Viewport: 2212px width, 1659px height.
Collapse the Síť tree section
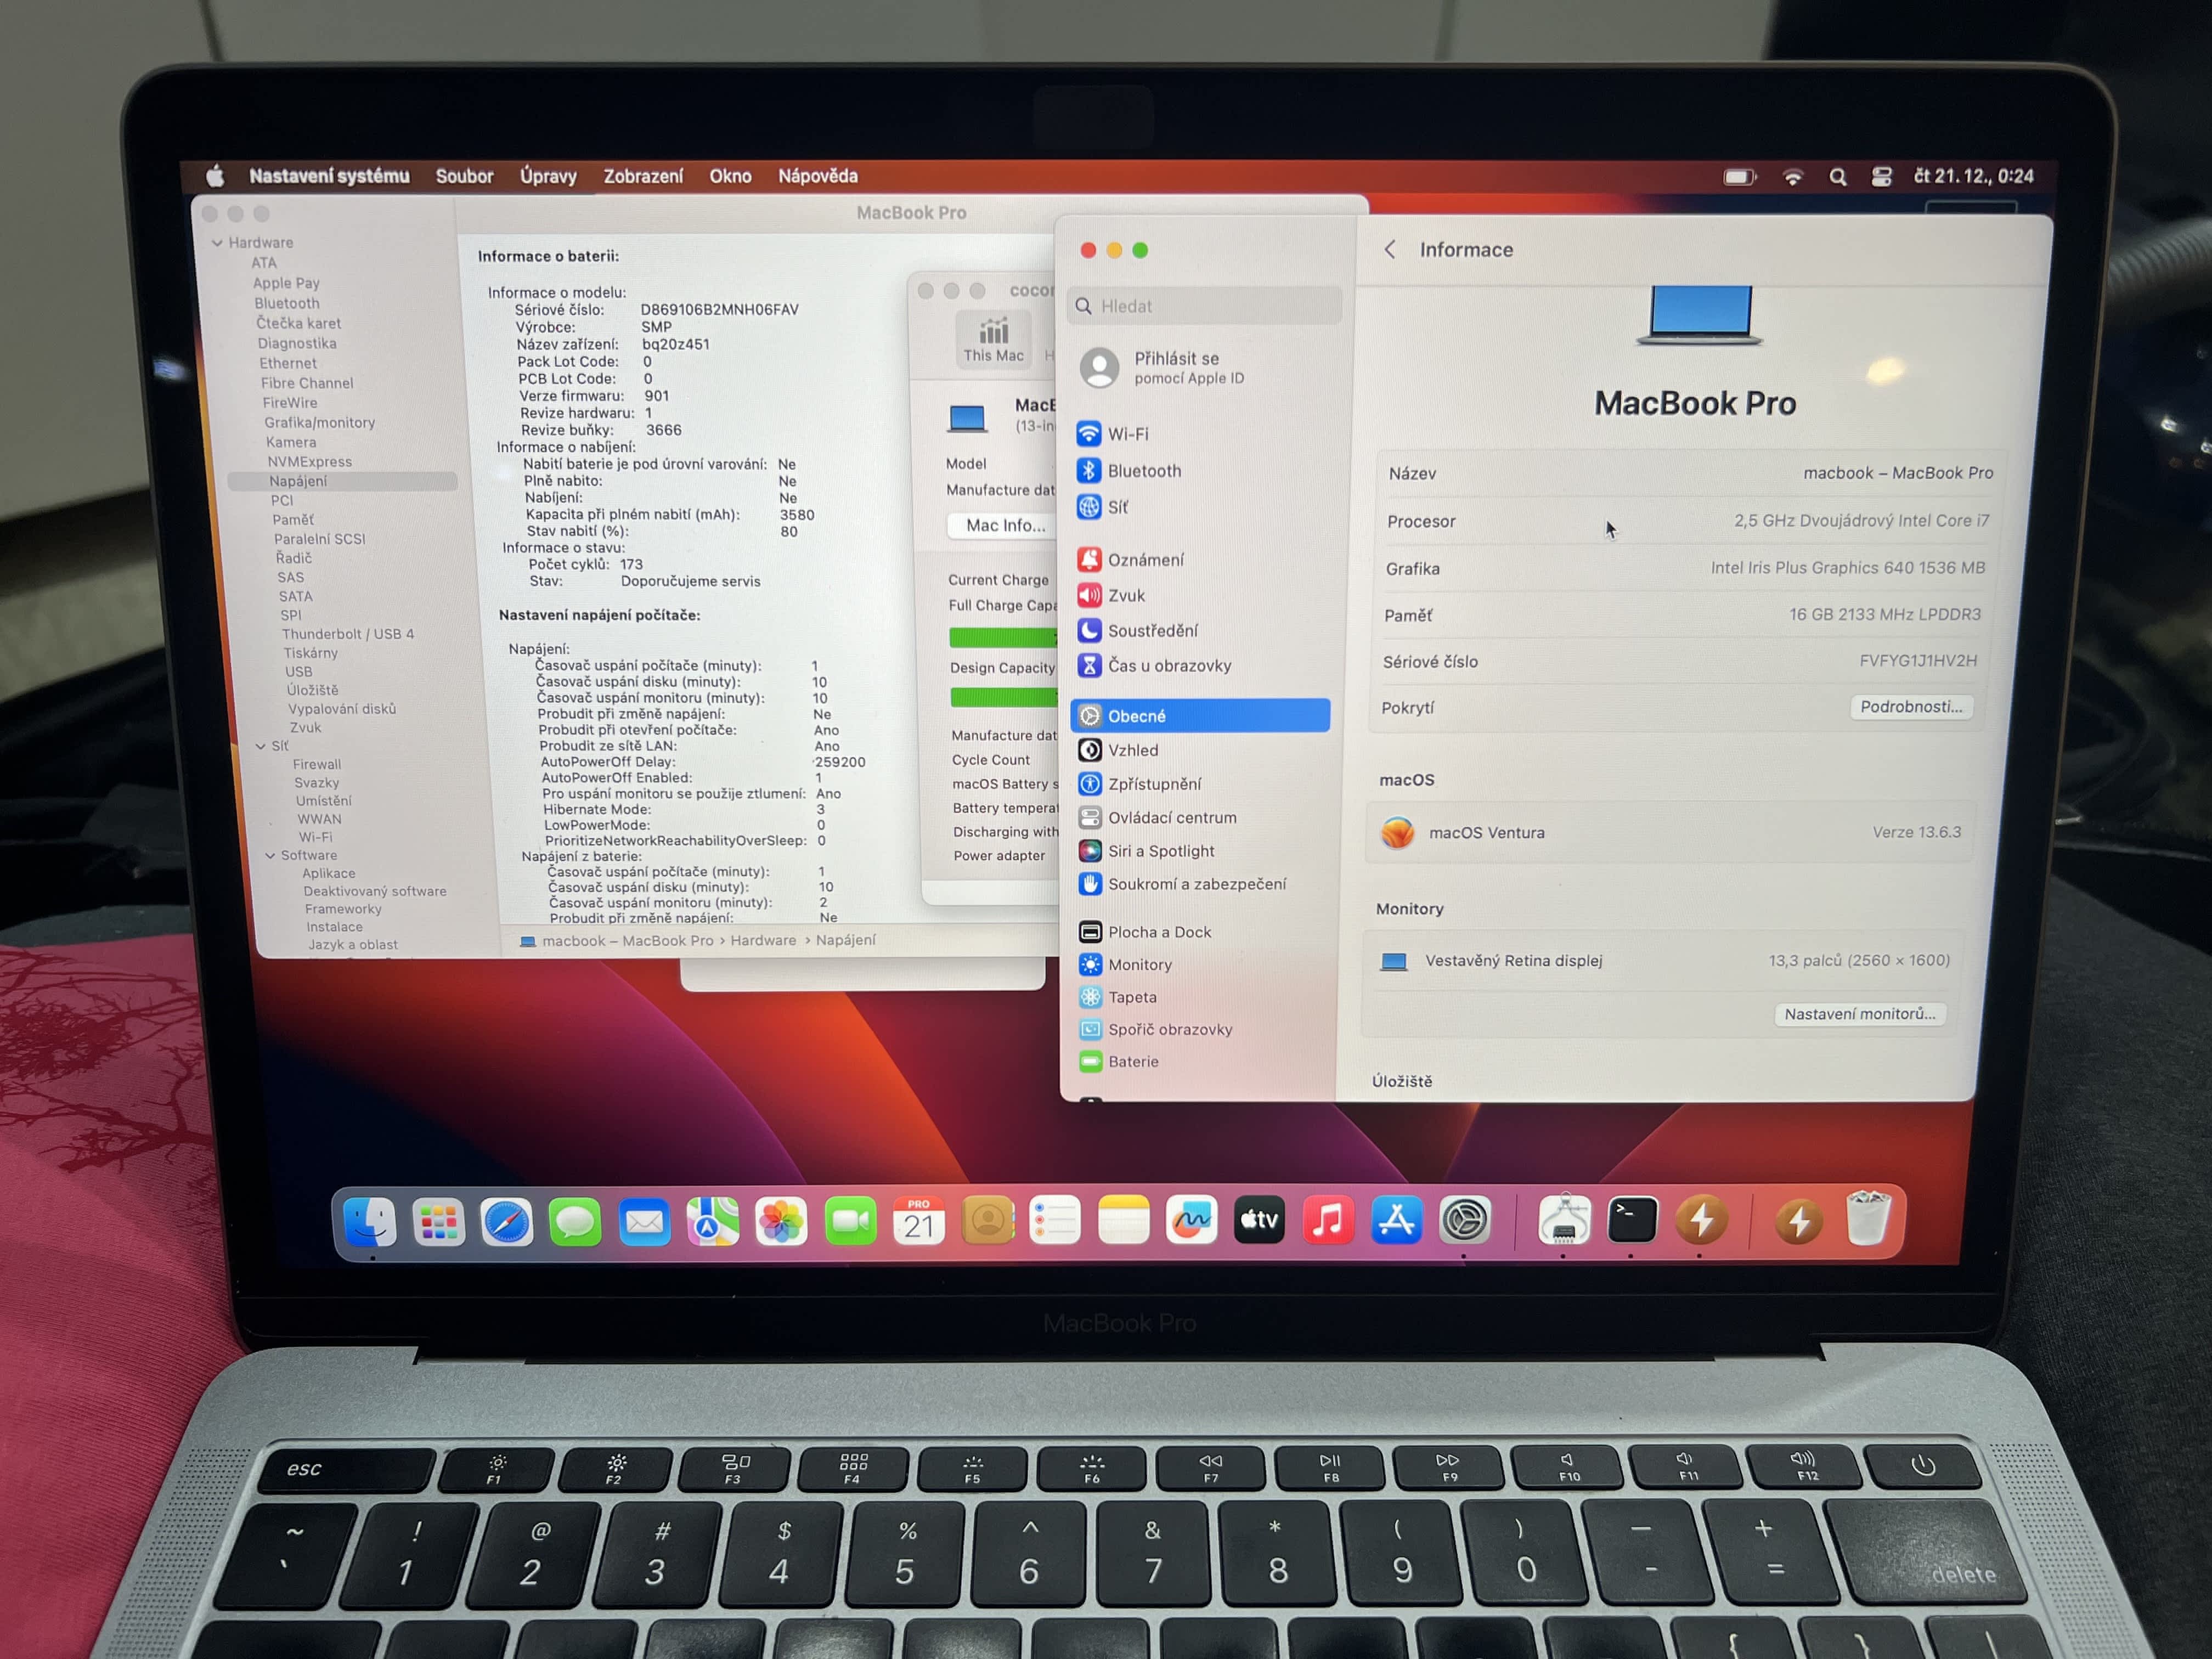coord(260,746)
